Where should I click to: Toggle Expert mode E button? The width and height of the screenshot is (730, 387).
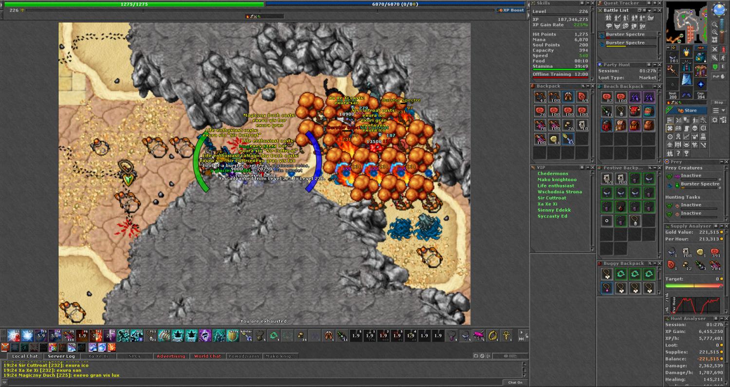pos(723,67)
